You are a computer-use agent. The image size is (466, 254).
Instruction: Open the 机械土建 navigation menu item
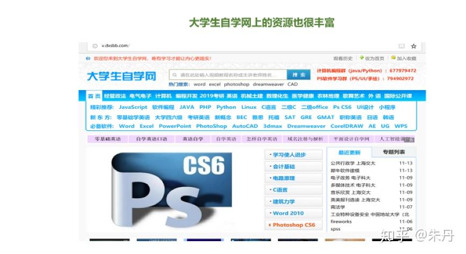click(252, 96)
